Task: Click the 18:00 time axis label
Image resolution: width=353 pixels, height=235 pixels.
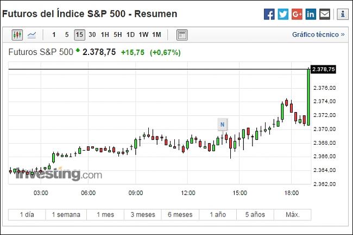Action: pyautogui.click(x=292, y=193)
